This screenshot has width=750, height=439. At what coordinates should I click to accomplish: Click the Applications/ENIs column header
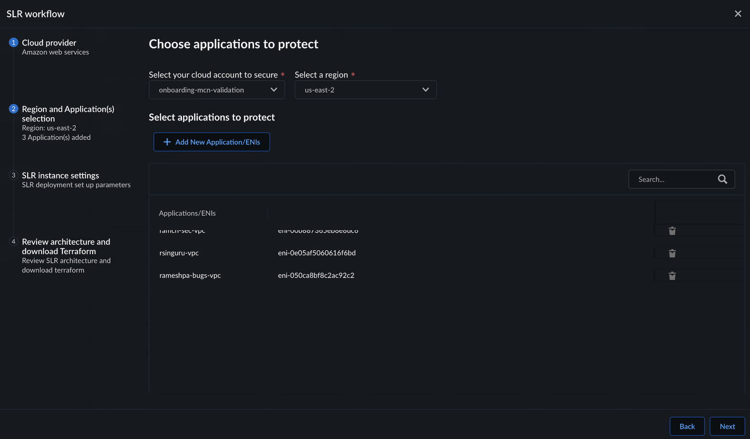click(x=187, y=213)
